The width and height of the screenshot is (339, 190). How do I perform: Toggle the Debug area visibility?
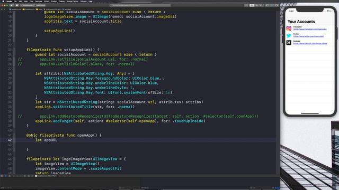tap(272, 5)
